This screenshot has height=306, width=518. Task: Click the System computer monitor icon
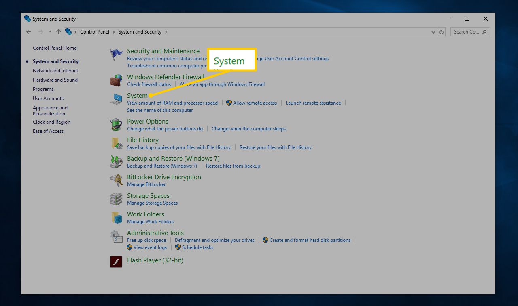[116, 99]
